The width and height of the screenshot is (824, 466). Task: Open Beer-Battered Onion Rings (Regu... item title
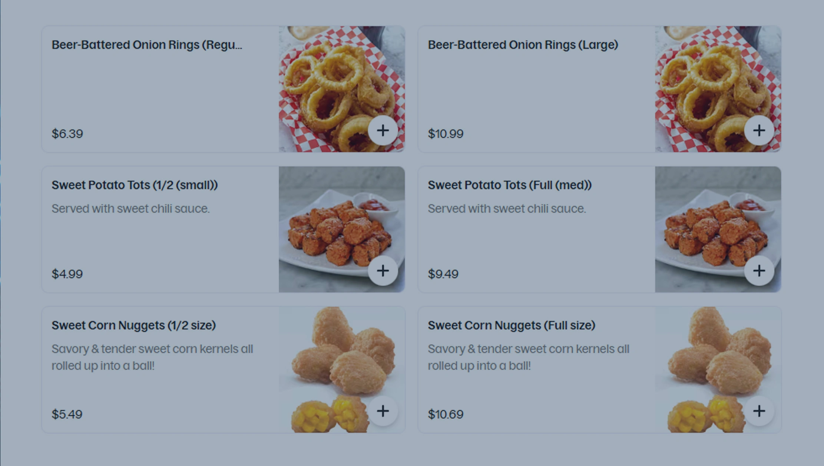[x=147, y=45]
